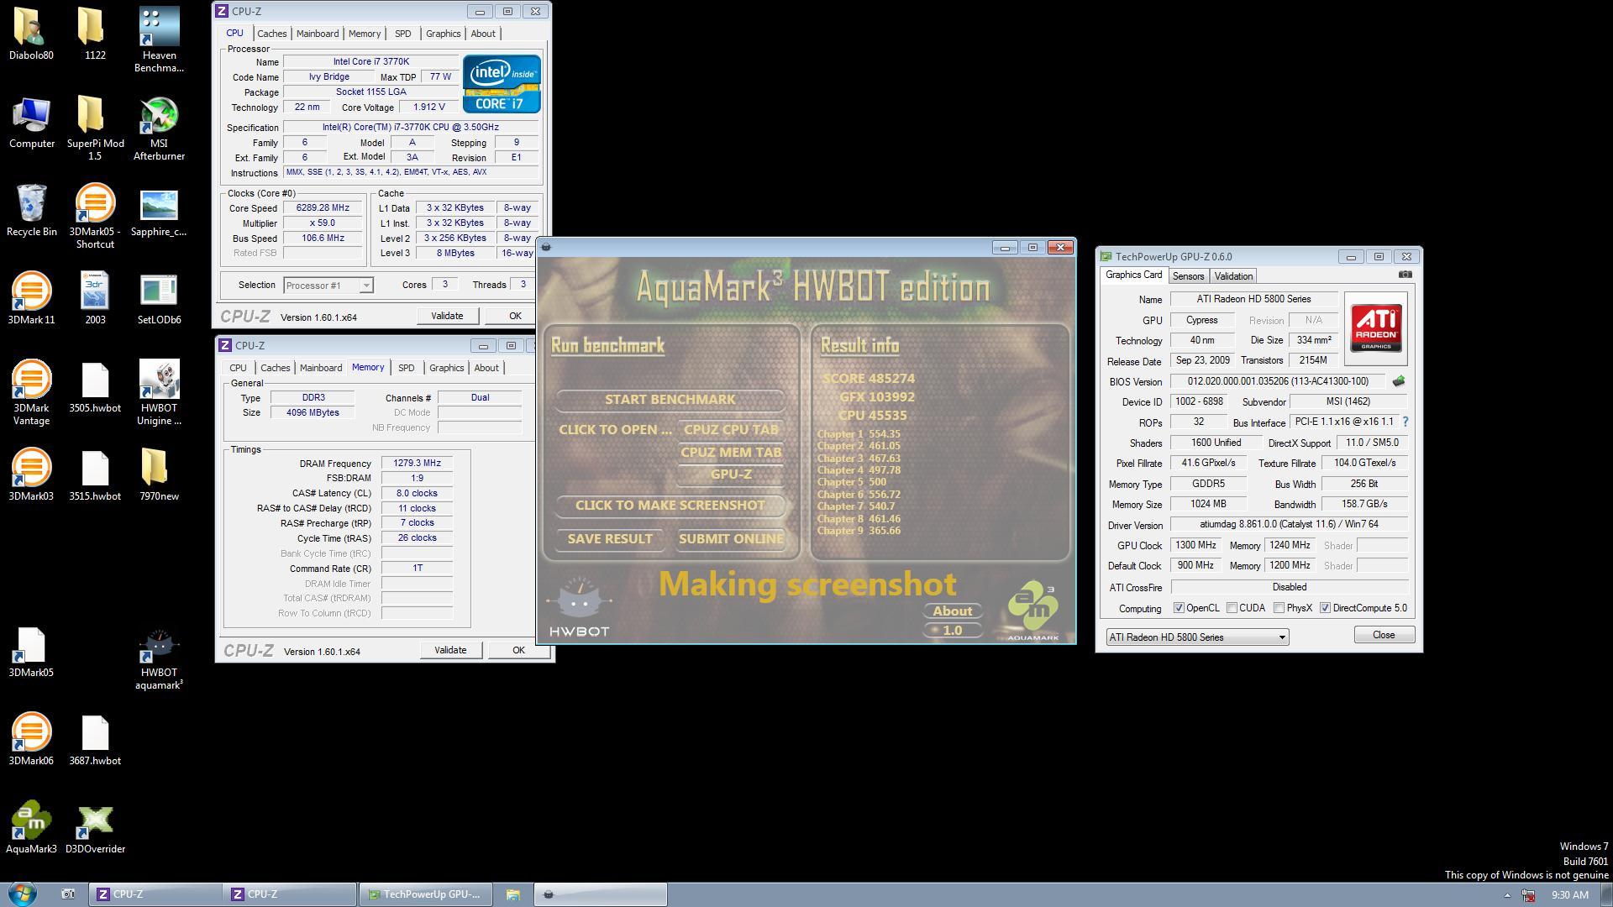Image resolution: width=1613 pixels, height=907 pixels.
Task: Open Graphics tab in lower CPU-Z window
Action: point(446,368)
